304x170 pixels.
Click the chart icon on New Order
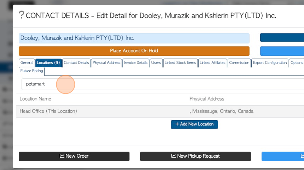coord(62,156)
